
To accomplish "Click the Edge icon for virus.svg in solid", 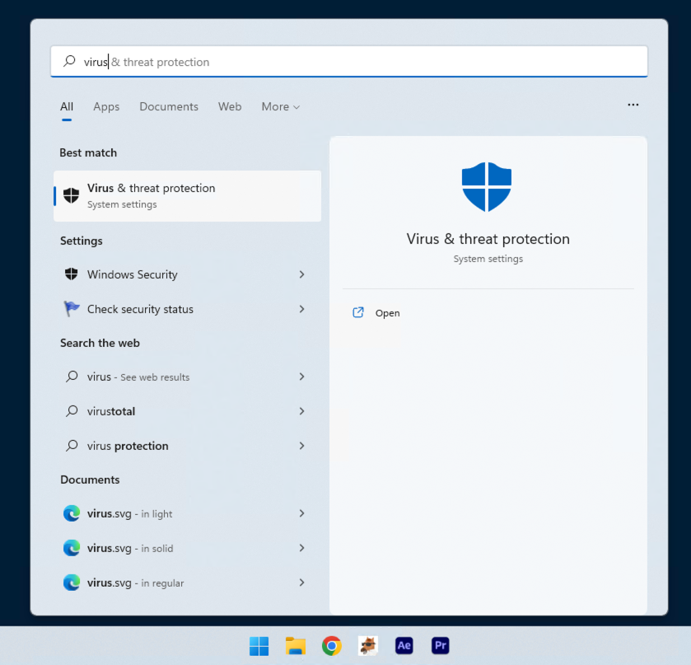I will pyautogui.click(x=72, y=548).
